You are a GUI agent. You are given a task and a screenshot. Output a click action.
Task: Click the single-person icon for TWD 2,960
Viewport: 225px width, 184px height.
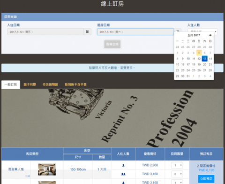pyautogui.click(x=123, y=165)
